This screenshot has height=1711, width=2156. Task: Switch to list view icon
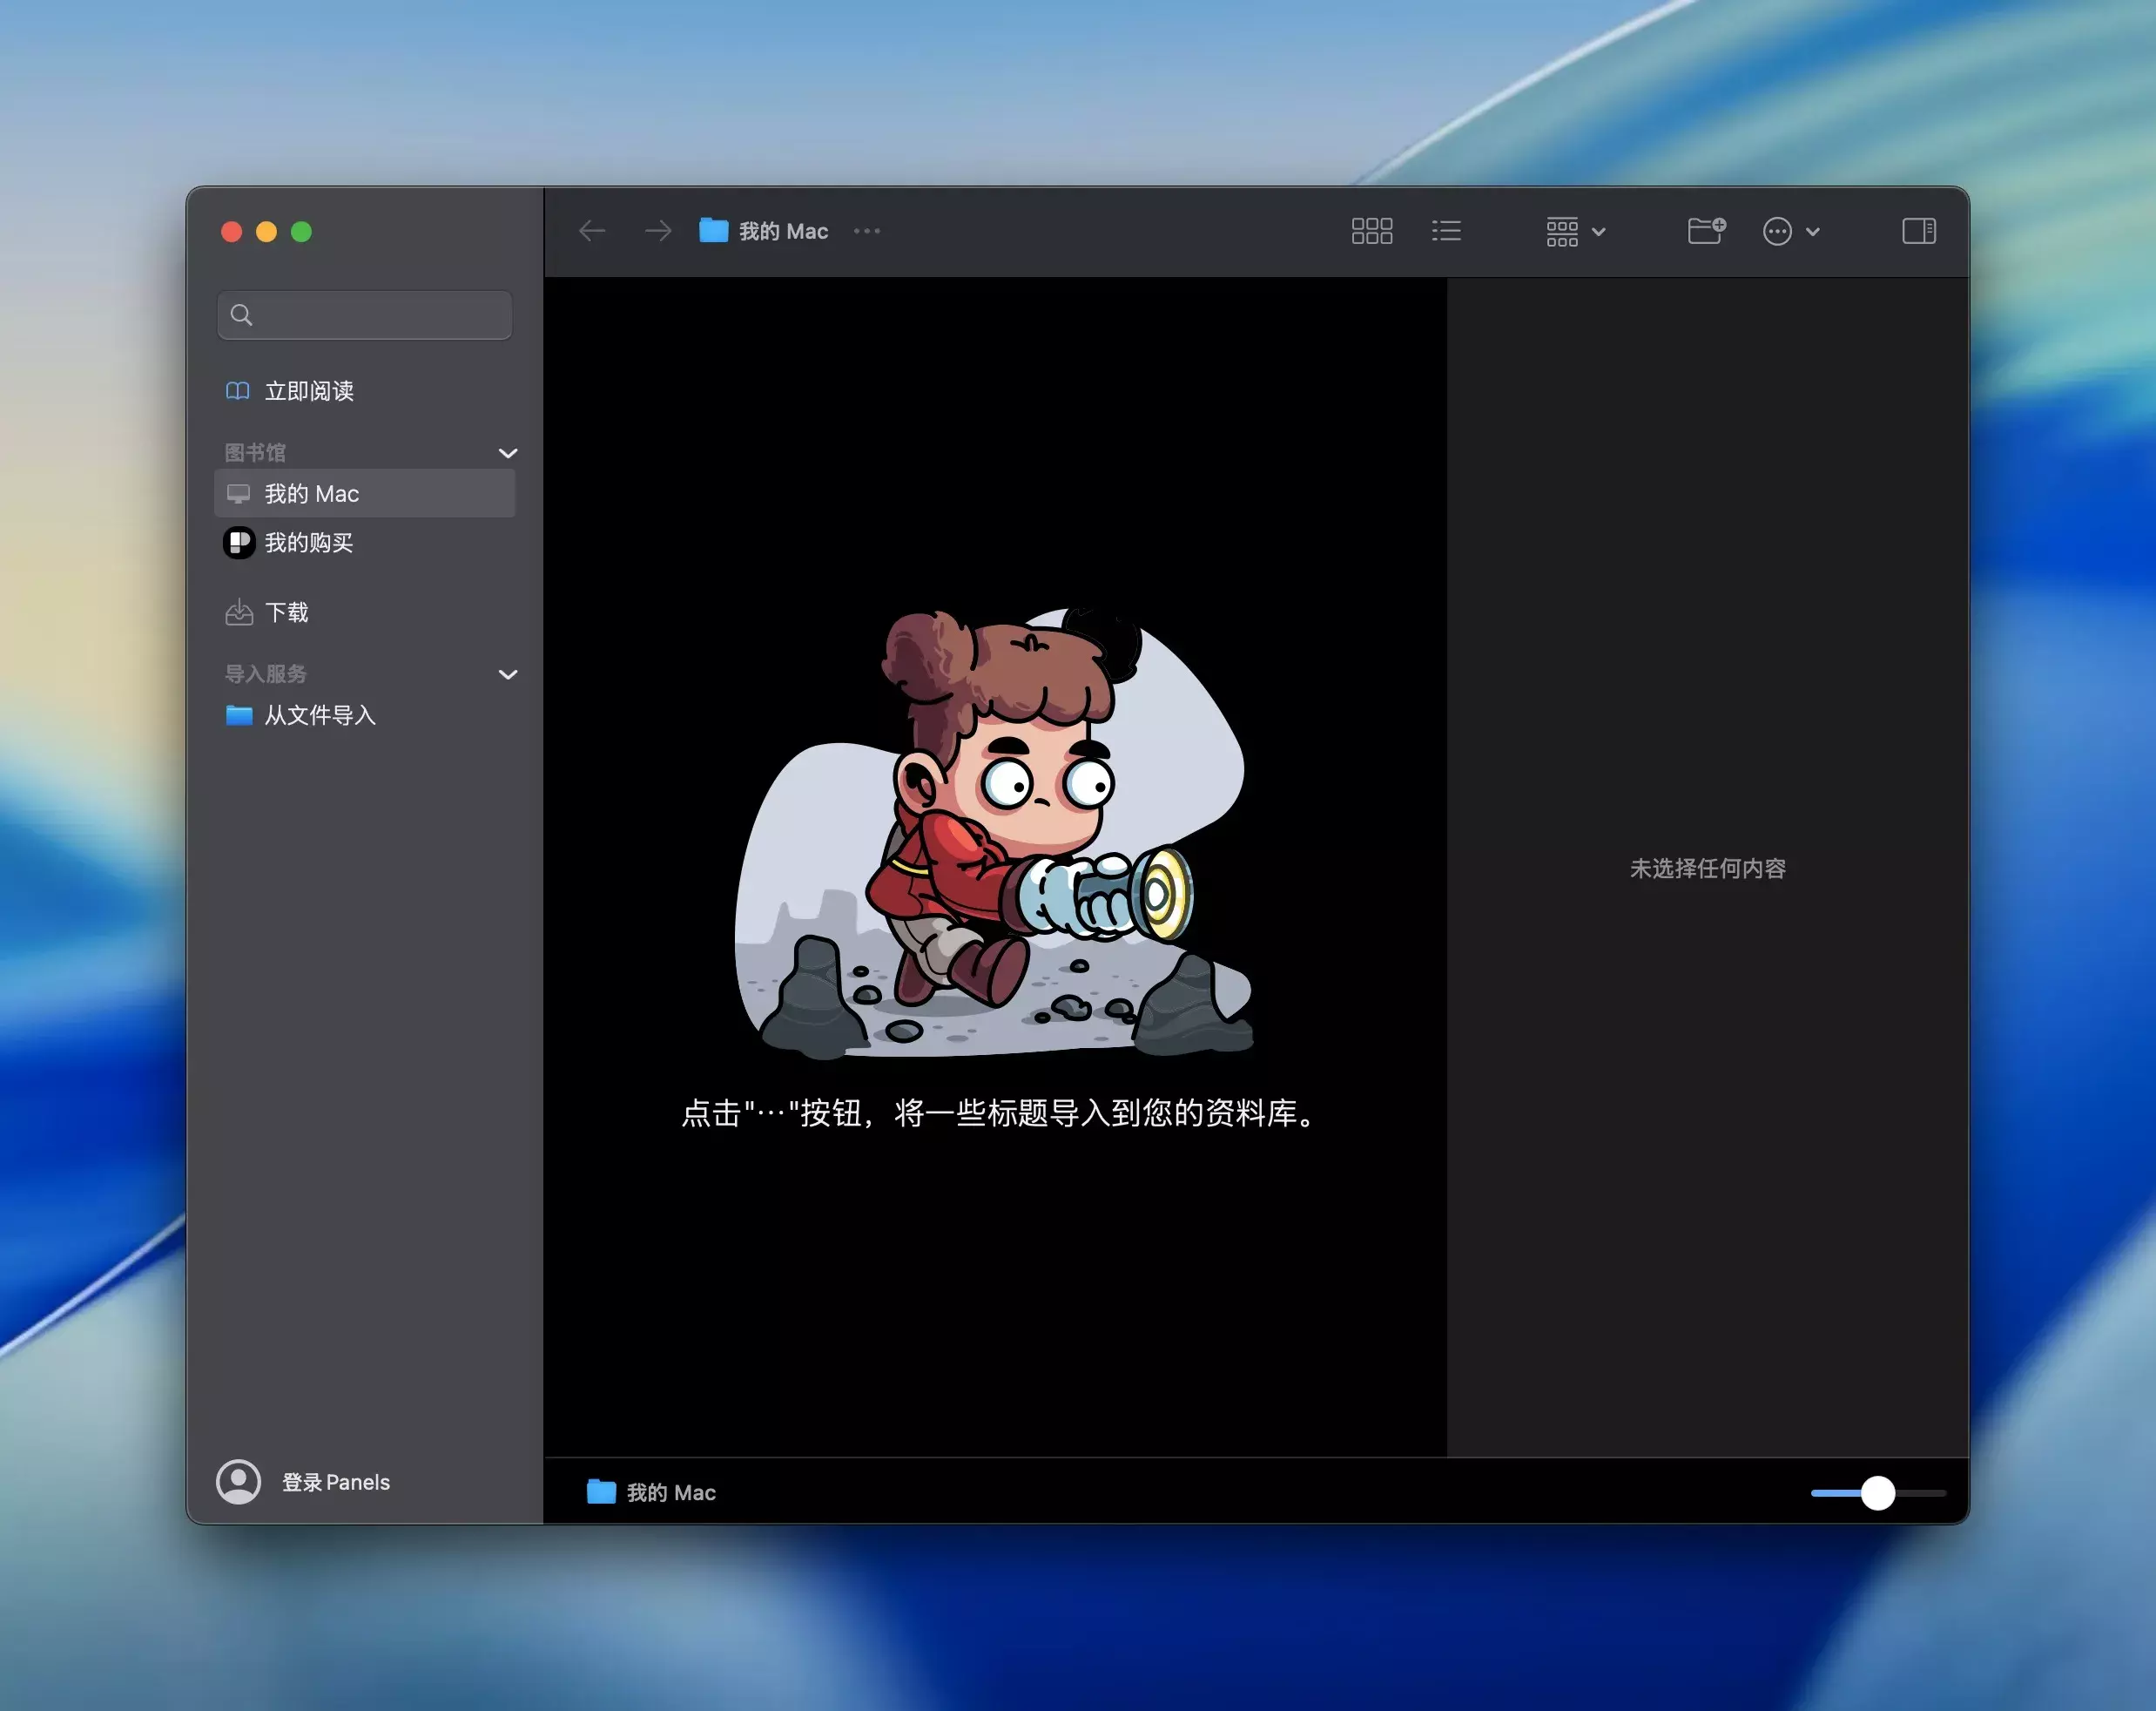pos(1446,231)
